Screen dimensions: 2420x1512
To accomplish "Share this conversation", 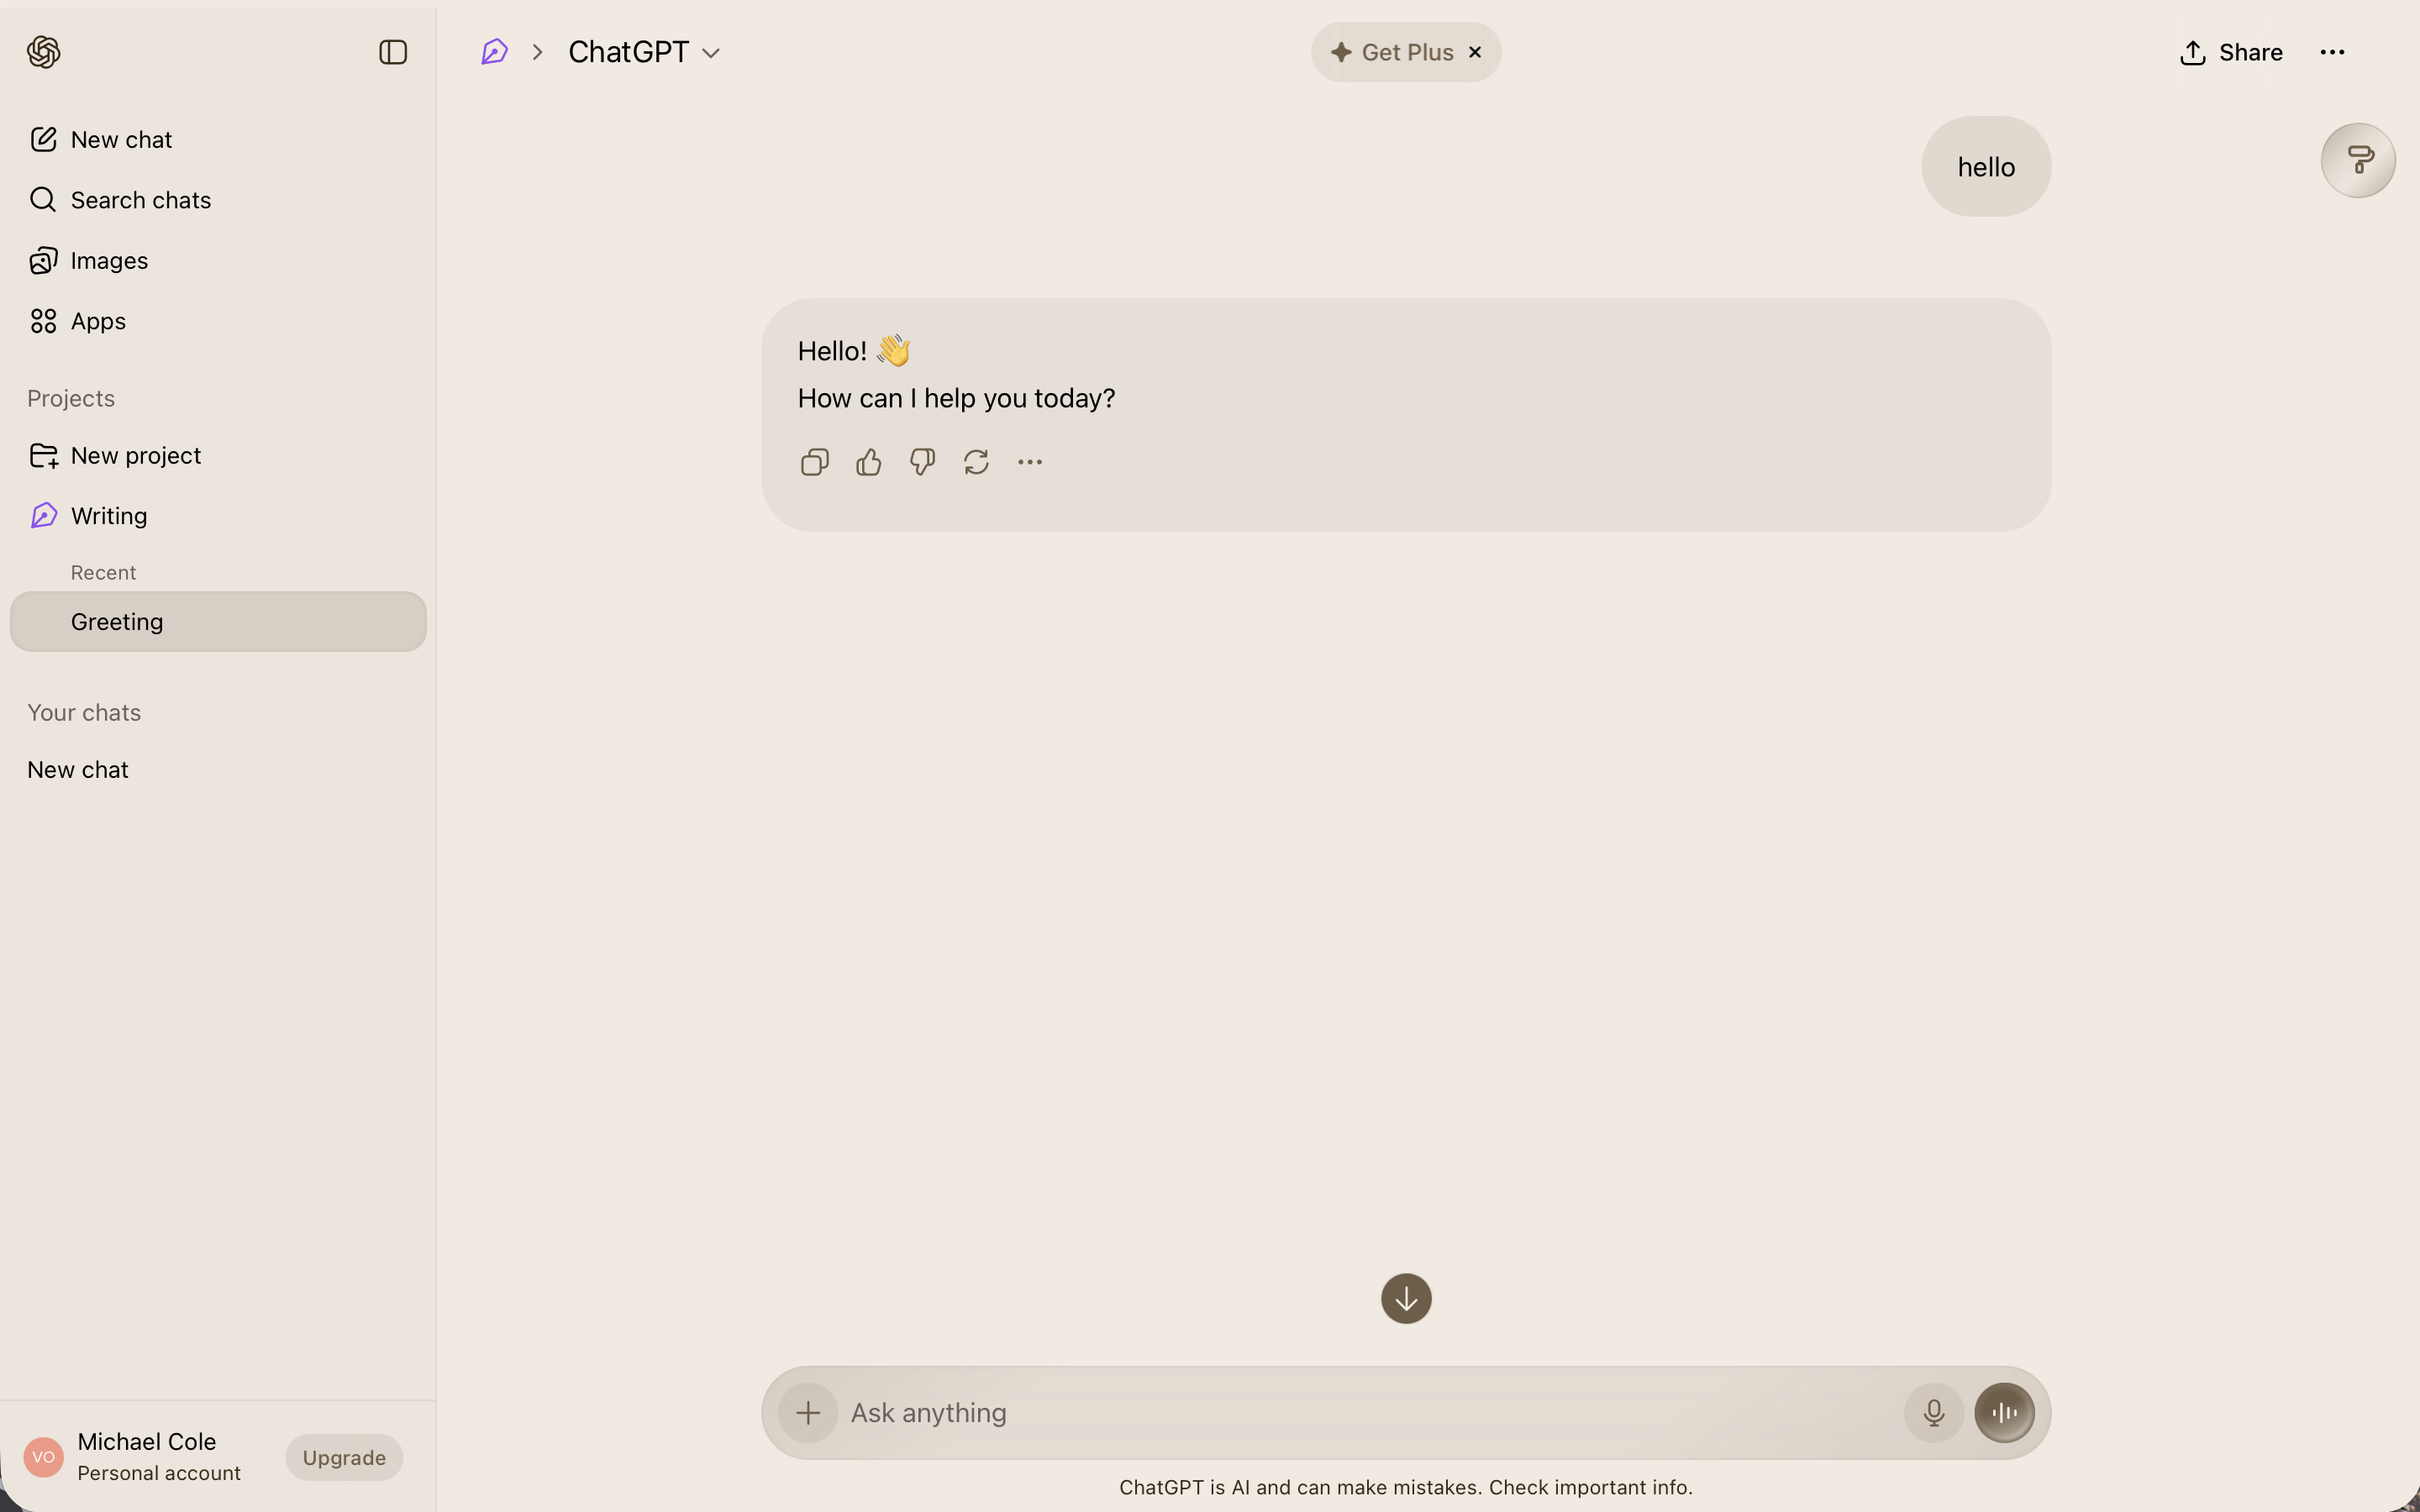I will [x=2231, y=52].
